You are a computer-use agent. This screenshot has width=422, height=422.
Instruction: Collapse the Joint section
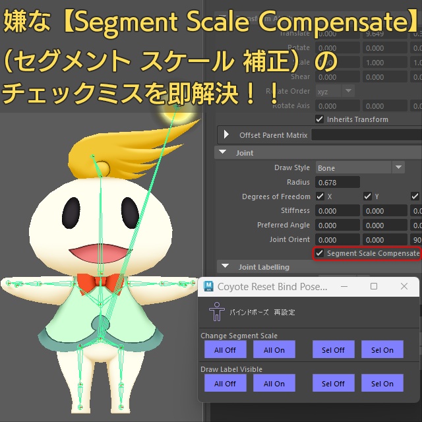223,152
